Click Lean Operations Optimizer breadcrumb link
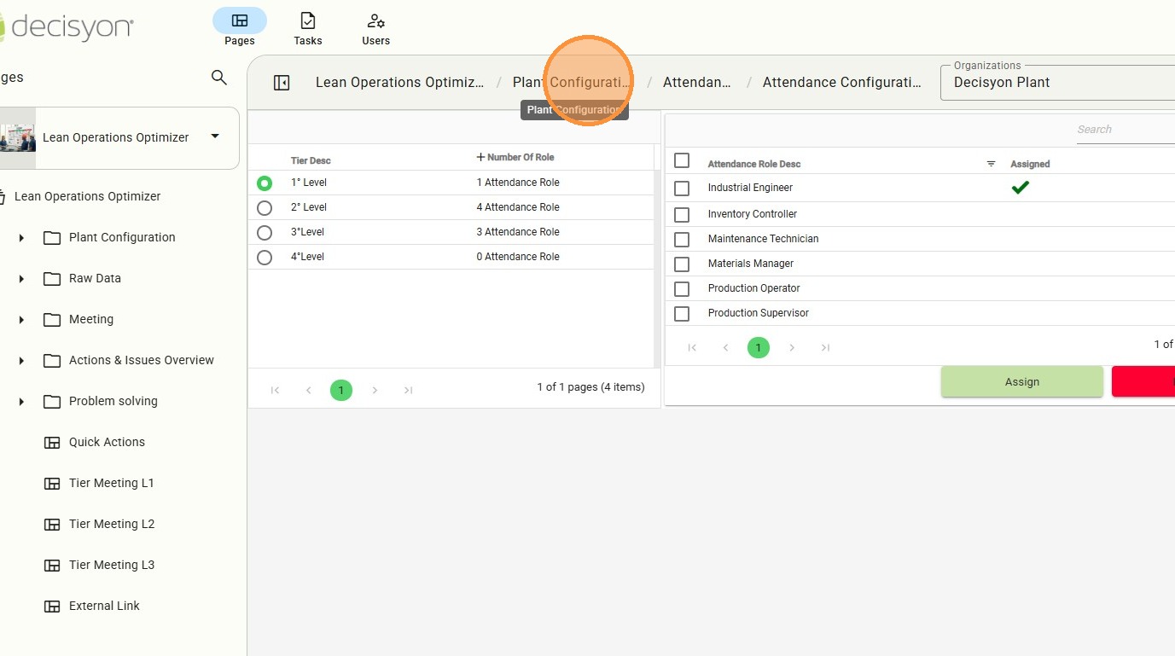Image resolution: width=1175 pixels, height=656 pixels. click(399, 83)
